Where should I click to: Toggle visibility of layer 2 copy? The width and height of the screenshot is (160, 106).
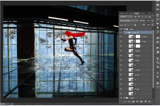[121, 89]
